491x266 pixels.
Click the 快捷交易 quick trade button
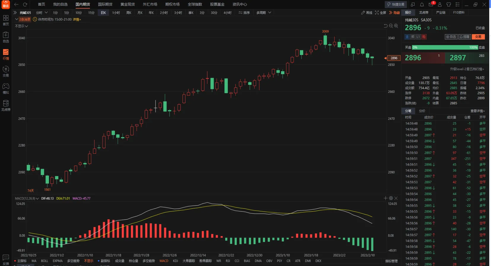coord(396,4)
